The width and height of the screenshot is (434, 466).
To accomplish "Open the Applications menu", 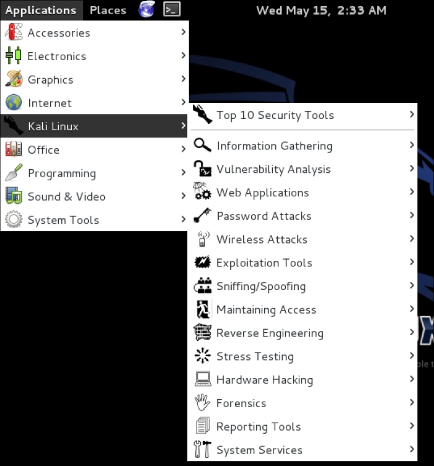I will click(x=41, y=10).
